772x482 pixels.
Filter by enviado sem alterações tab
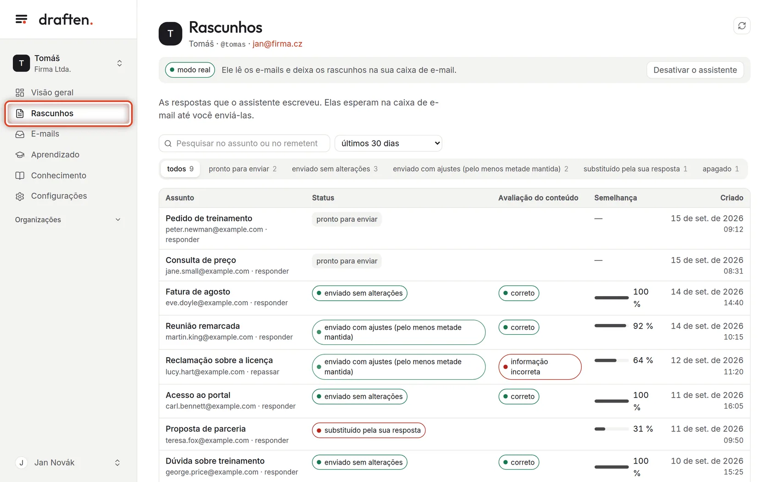pos(335,169)
